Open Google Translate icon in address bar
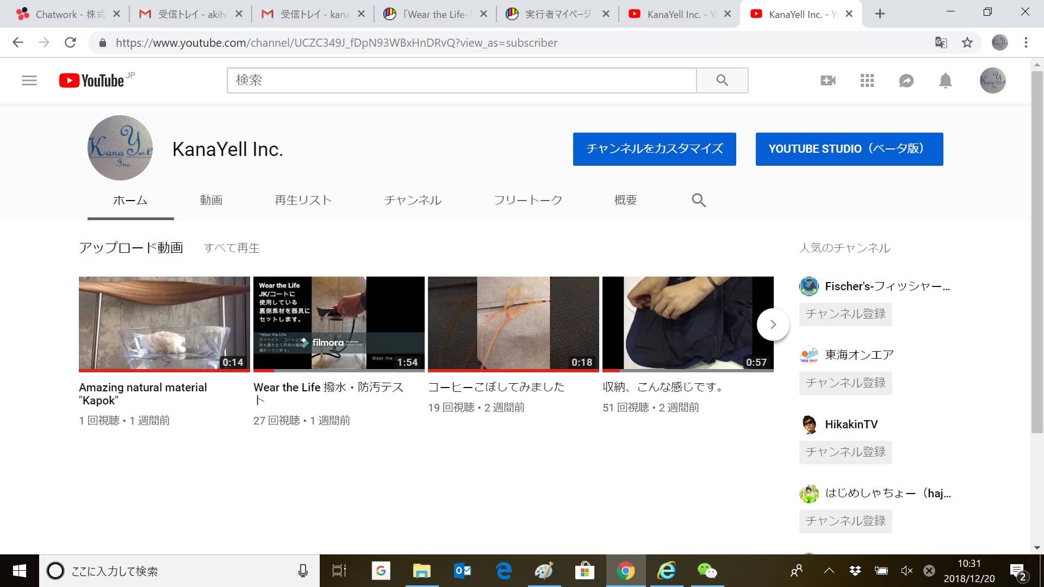This screenshot has height=587, width=1044. (x=941, y=42)
